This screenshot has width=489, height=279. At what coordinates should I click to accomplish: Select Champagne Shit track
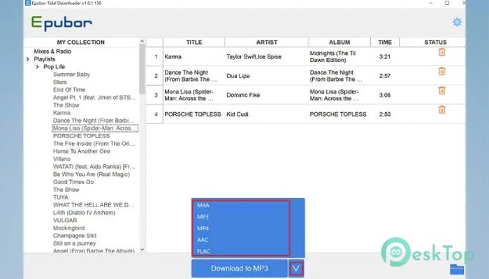coord(75,236)
